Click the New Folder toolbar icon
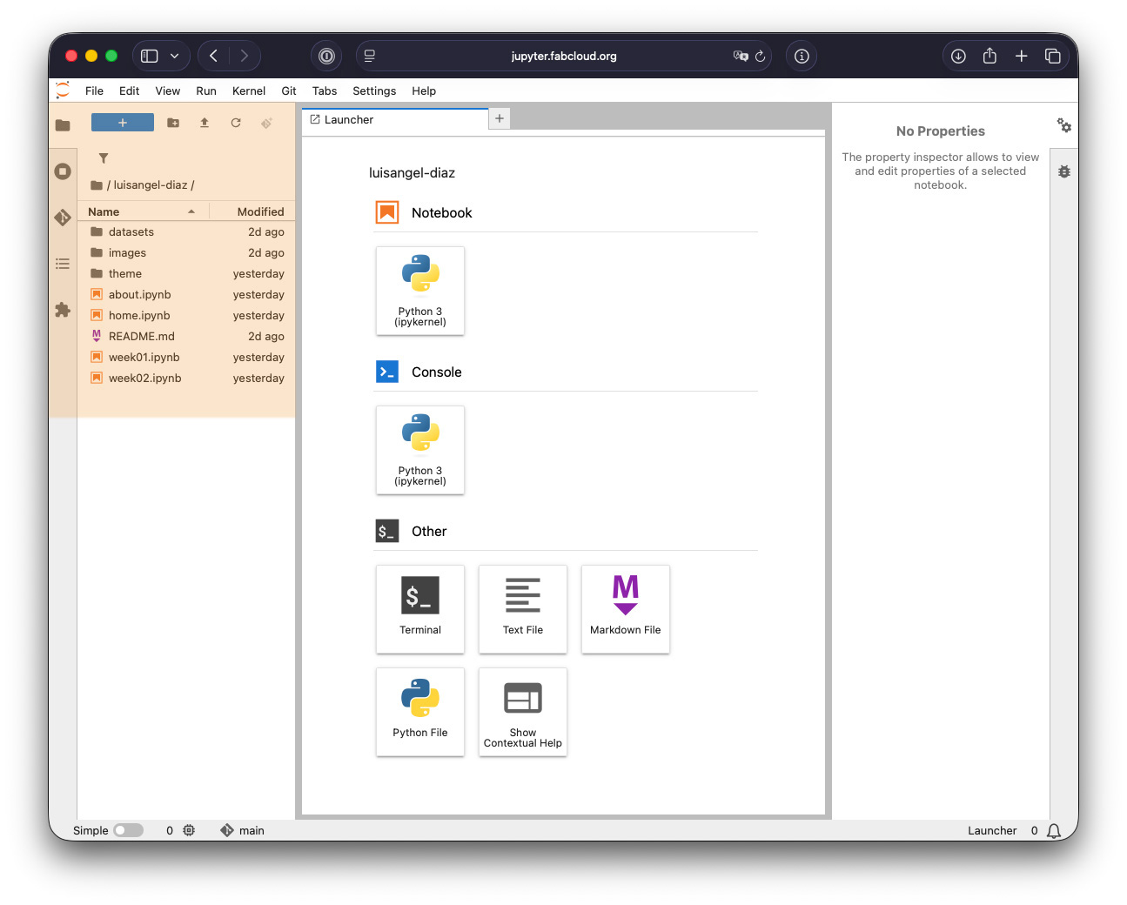1127x905 pixels. pyautogui.click(x=173, y=123)
